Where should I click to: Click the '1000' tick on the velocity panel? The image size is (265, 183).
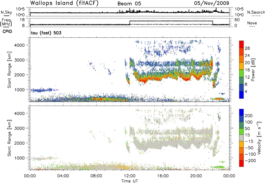coord(19,158)
